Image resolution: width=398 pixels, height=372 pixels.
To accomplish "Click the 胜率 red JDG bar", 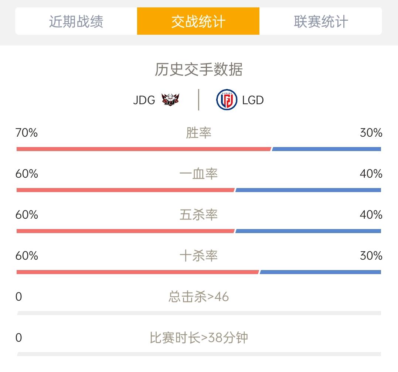I will (x=144, y=149).
